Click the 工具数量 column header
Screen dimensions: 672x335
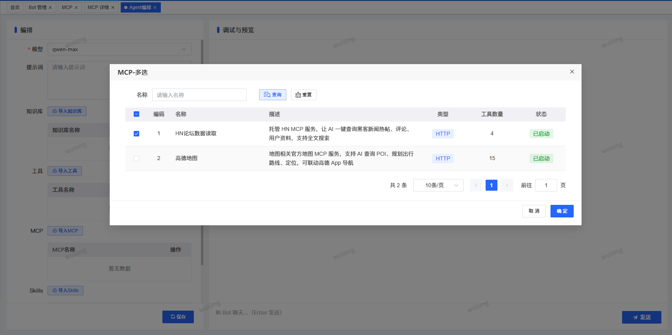[492, 114]
